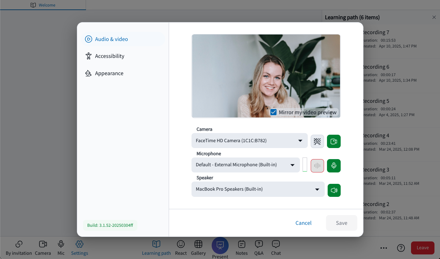Screen dimensions: 440x259
Task: Mute the green microphone toggle in settings
Action: 334,166
